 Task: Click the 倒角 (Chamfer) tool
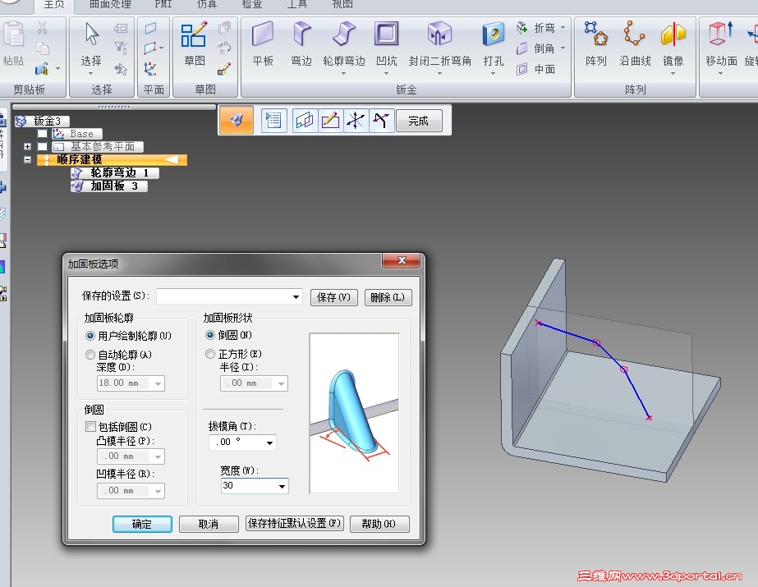tap(540, 48)
